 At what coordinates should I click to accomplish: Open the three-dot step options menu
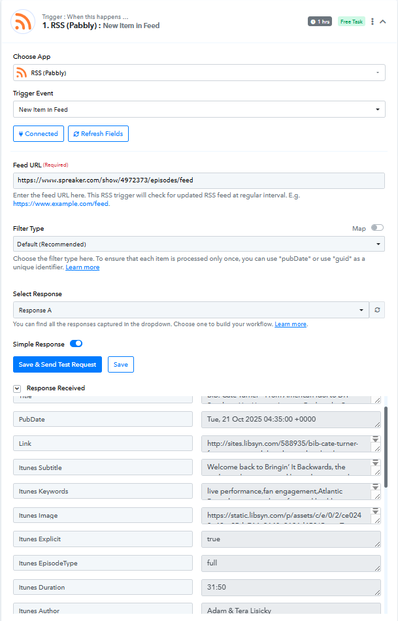pyautogui.click(x=373, y=22)
